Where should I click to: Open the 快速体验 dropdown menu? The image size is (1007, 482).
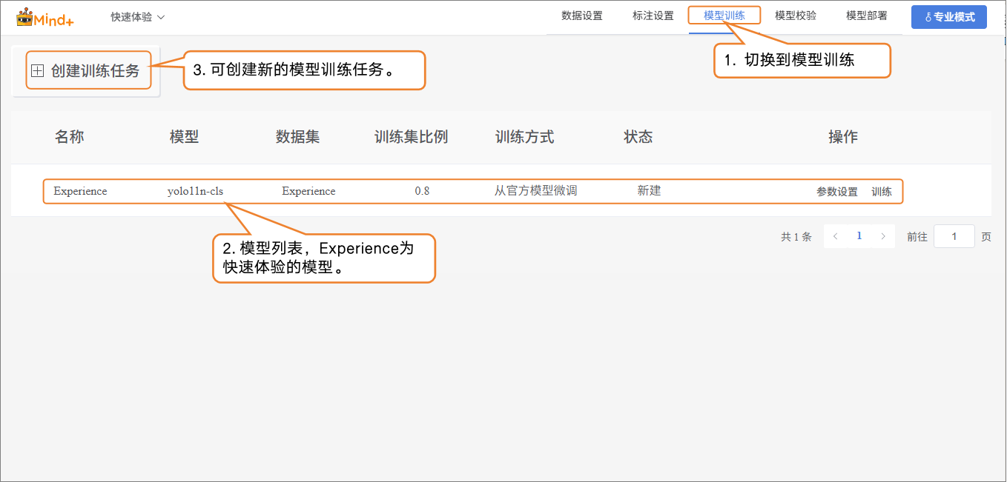click(x=137, y=17)
